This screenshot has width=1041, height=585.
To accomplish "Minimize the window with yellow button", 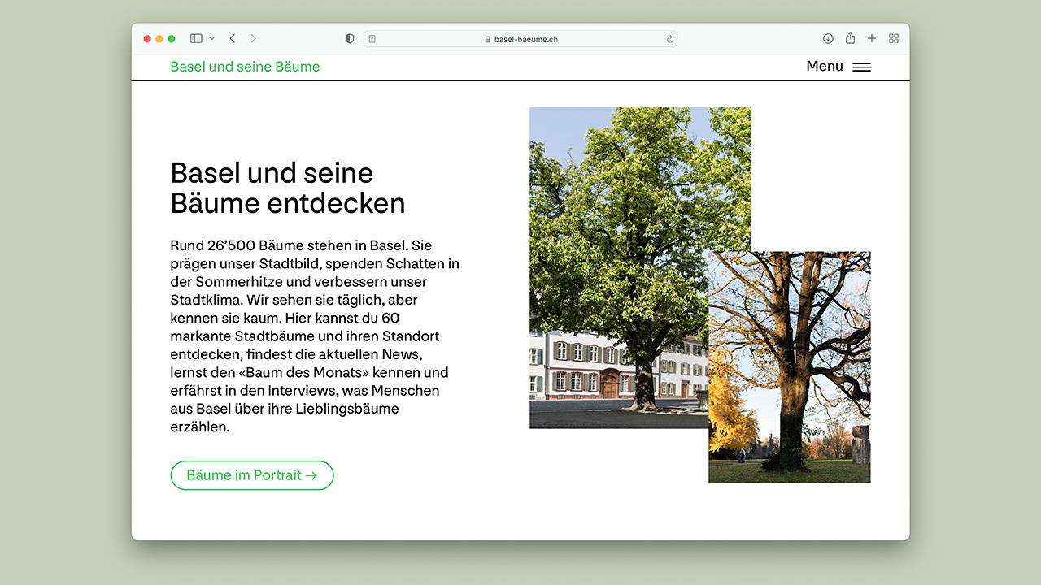I will coord(159,38).
